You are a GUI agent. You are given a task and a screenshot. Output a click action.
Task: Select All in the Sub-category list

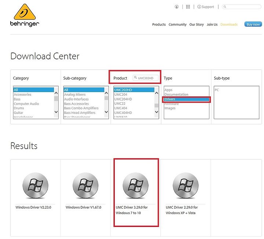pos(84,90)
